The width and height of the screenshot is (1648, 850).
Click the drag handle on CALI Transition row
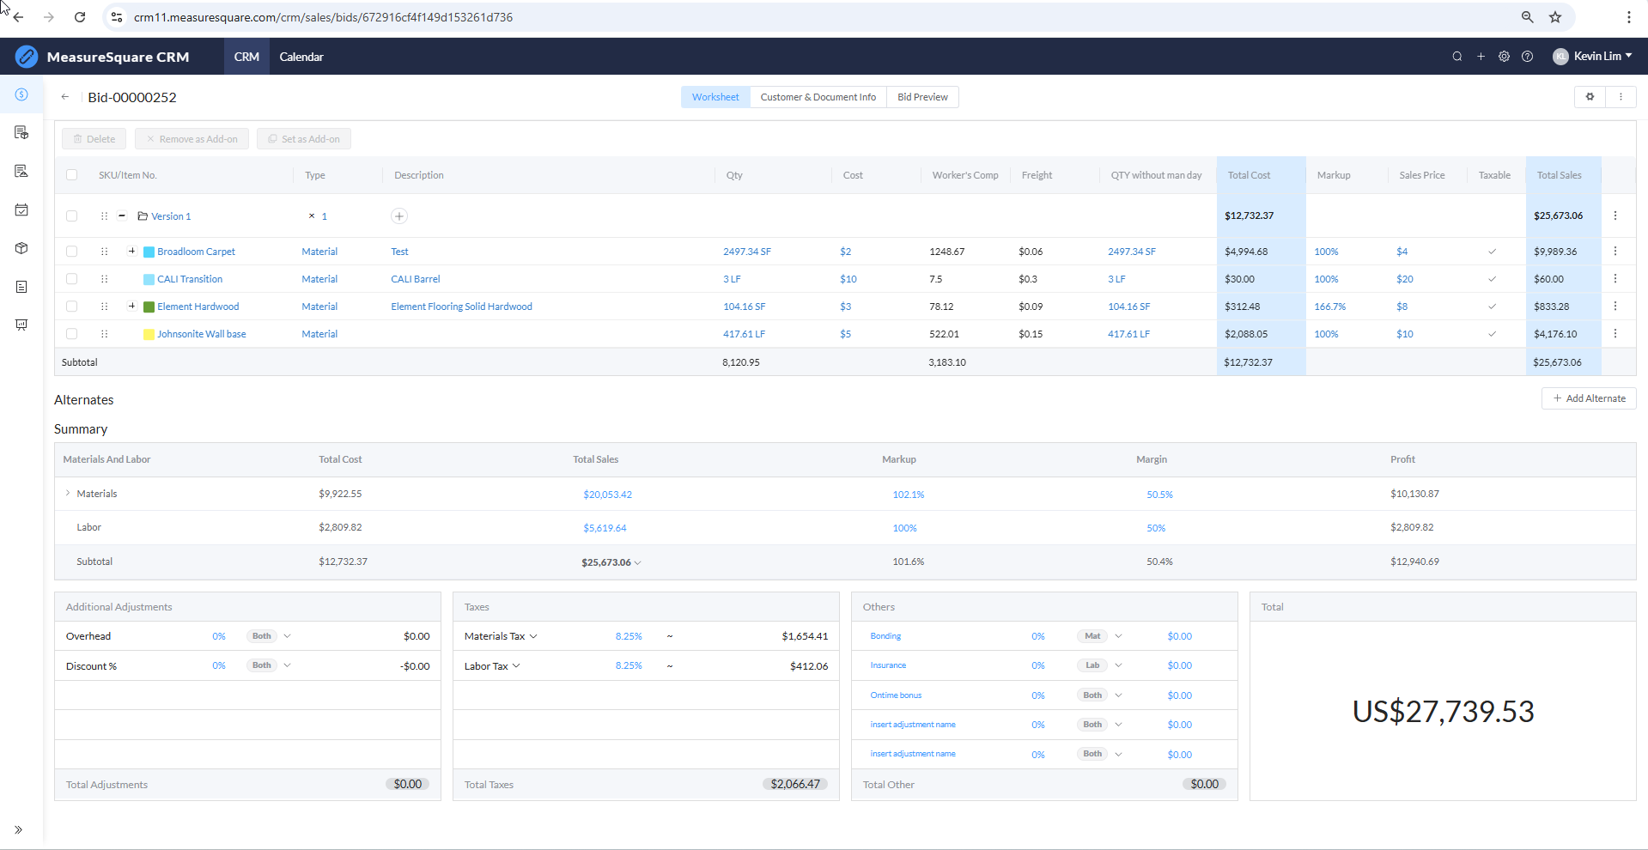point(104,279)
